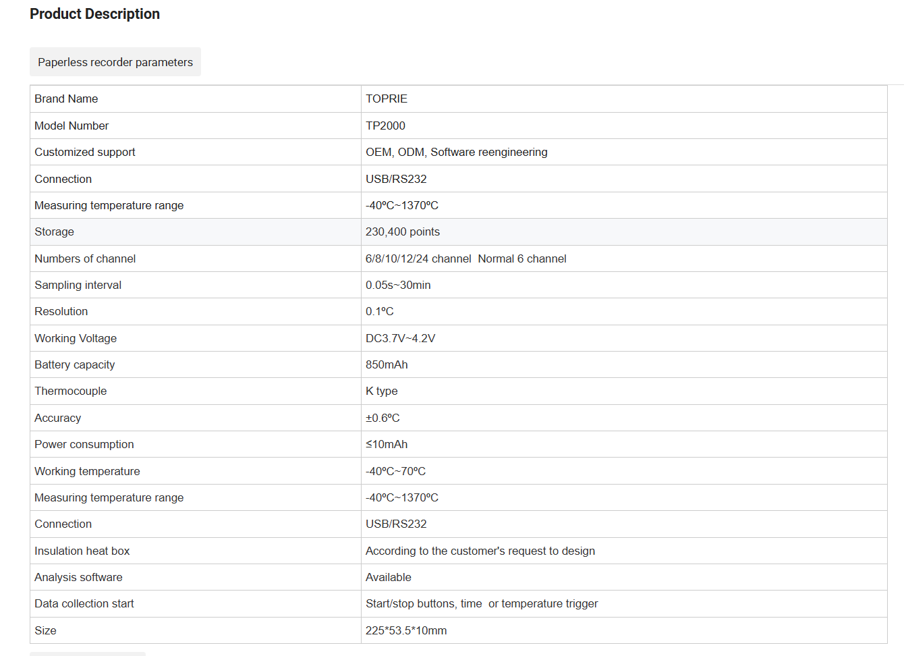Click the DC3.7V~4.2V value
Viewport: 906px width, 656px height.
coord(401,338)
